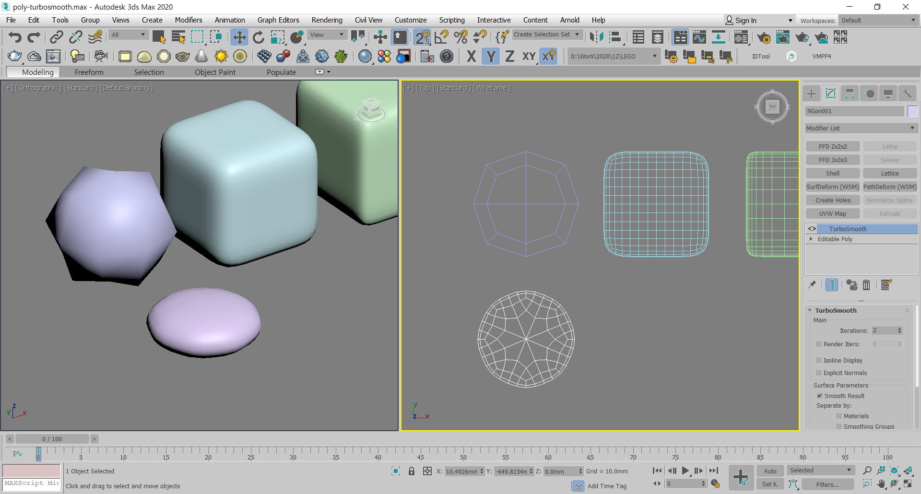This screenshot has height=494, width=921.
Task: Switch to the Freeform ribbon tab
Action: click(x=89, y=72)
